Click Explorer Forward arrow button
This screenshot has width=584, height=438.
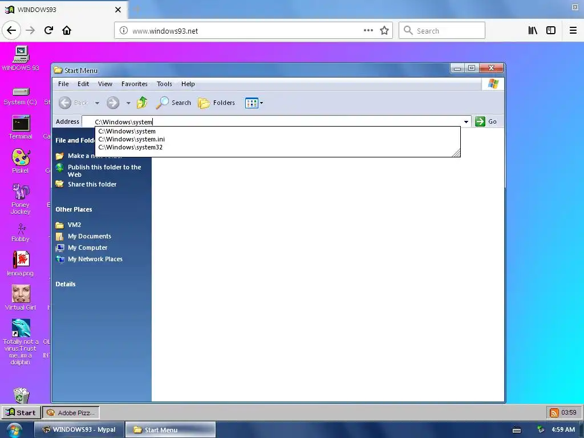point(113,103)
